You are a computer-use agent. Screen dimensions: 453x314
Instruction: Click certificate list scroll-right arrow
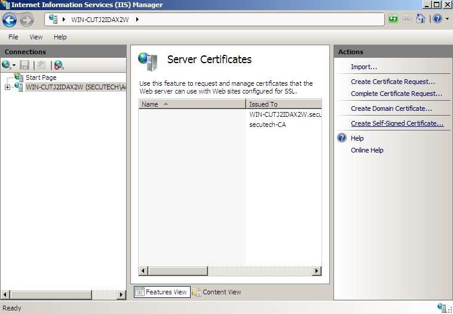click(317, 271)
